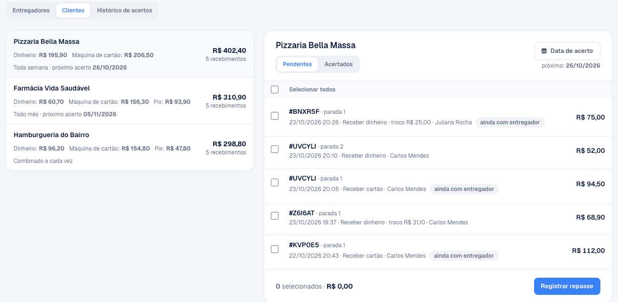Screen dimensions: 618x302
Task: Click 'Todo mês · próximo acerto 05/11/2026'
Action: pyautogui.click(x=65, y=114)
